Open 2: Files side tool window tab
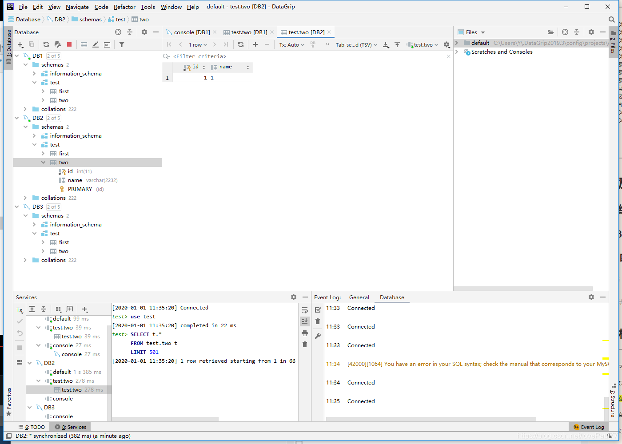The height and width of the screenshot is (444, 622). pos(613,42)
